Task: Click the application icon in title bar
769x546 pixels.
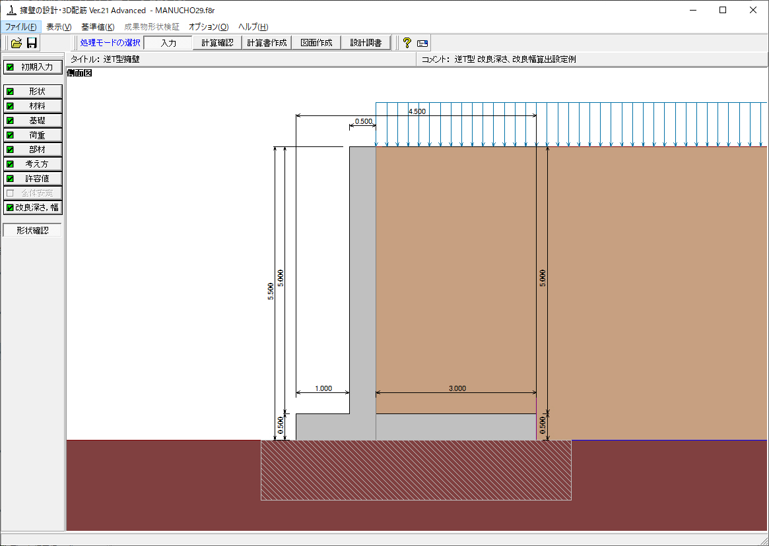Action: (x=9, y=10)
